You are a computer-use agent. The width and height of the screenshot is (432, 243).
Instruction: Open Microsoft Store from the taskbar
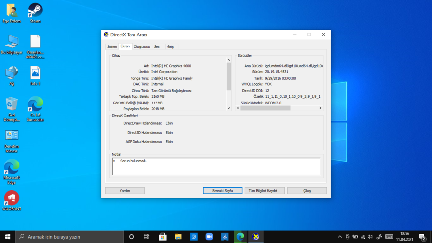163,237
